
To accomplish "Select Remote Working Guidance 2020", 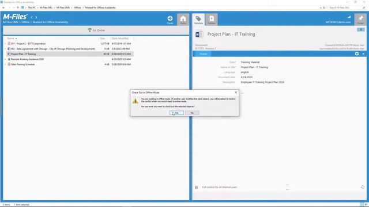I will [x=27, y=59].
